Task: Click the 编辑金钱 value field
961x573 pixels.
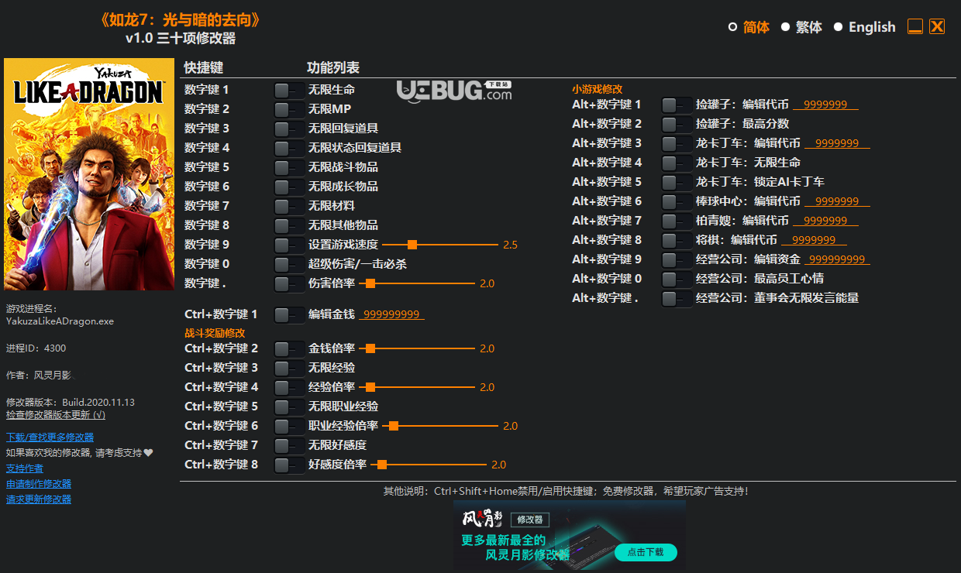Action: click(391, 314)
